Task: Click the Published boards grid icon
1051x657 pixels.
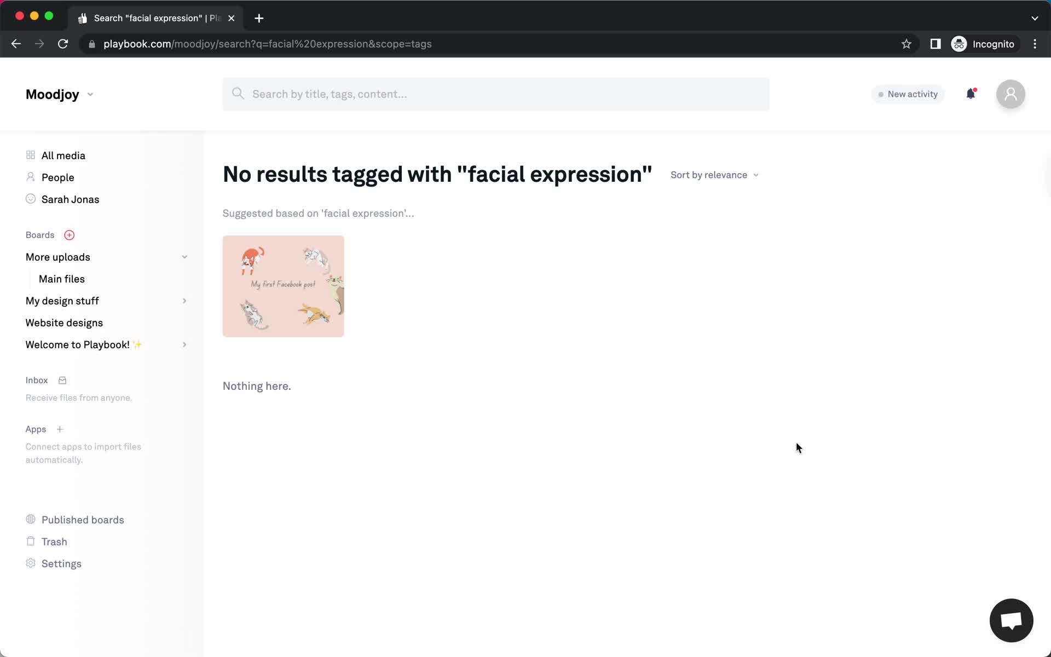Action: click(x=30, y=519)
